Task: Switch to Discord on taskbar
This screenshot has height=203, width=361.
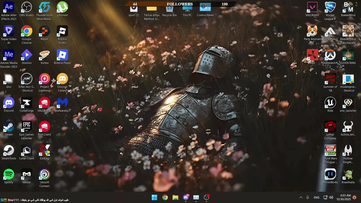Action: 186,197
